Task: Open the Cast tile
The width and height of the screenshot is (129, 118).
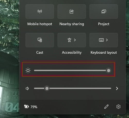Action: [40, 40]
